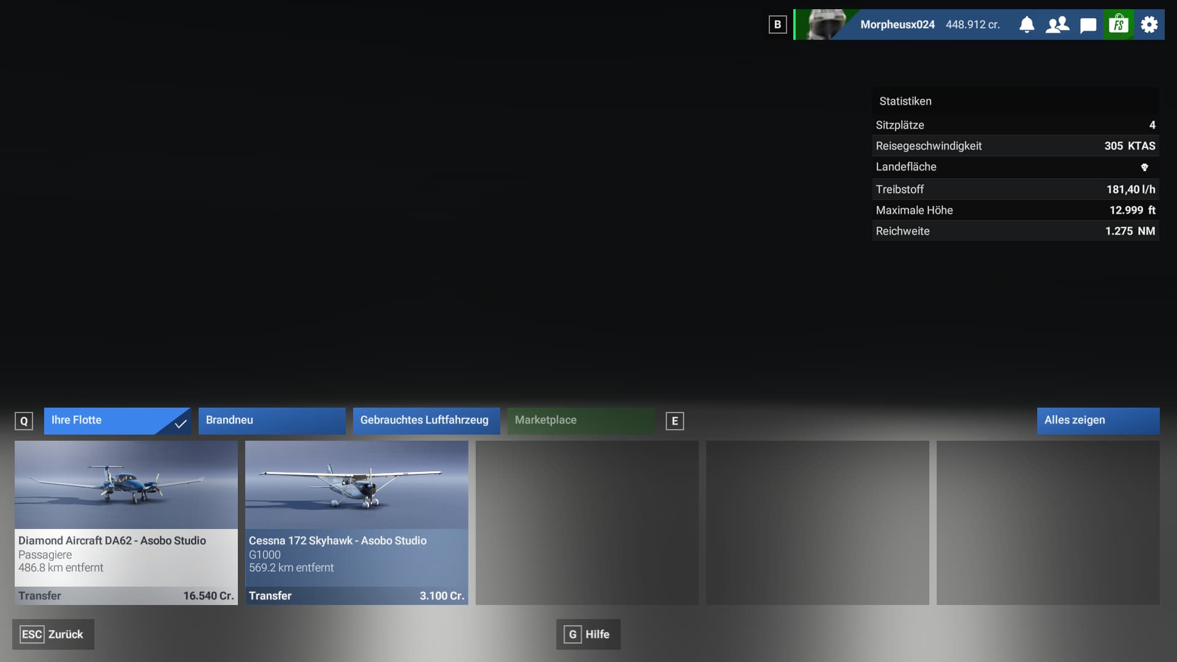Click the Q previous tab key icon
The image size is (1177, 662).
pyautogui.click(x=24, y=421)
